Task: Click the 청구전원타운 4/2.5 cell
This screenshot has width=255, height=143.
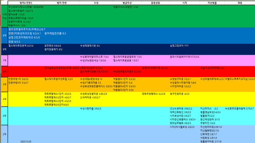Action: point(180,94)
